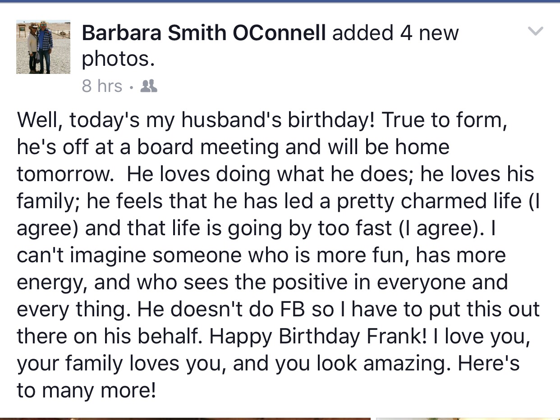Viewport: 560px width, 420px height.
Task: Open the post via 8 hrs timestamp
Action: [102, 86]
